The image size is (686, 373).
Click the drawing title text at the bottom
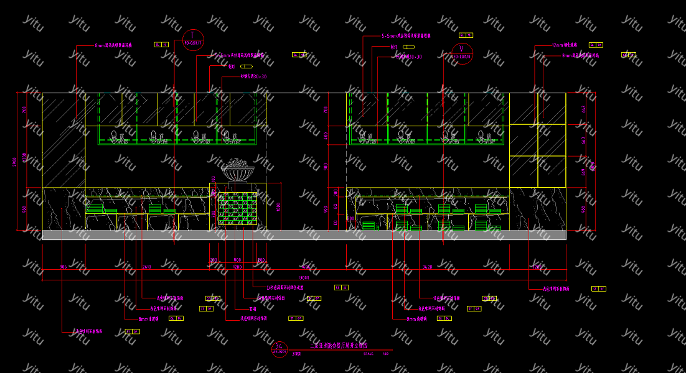pyautogui.click(x=339, y=345)
